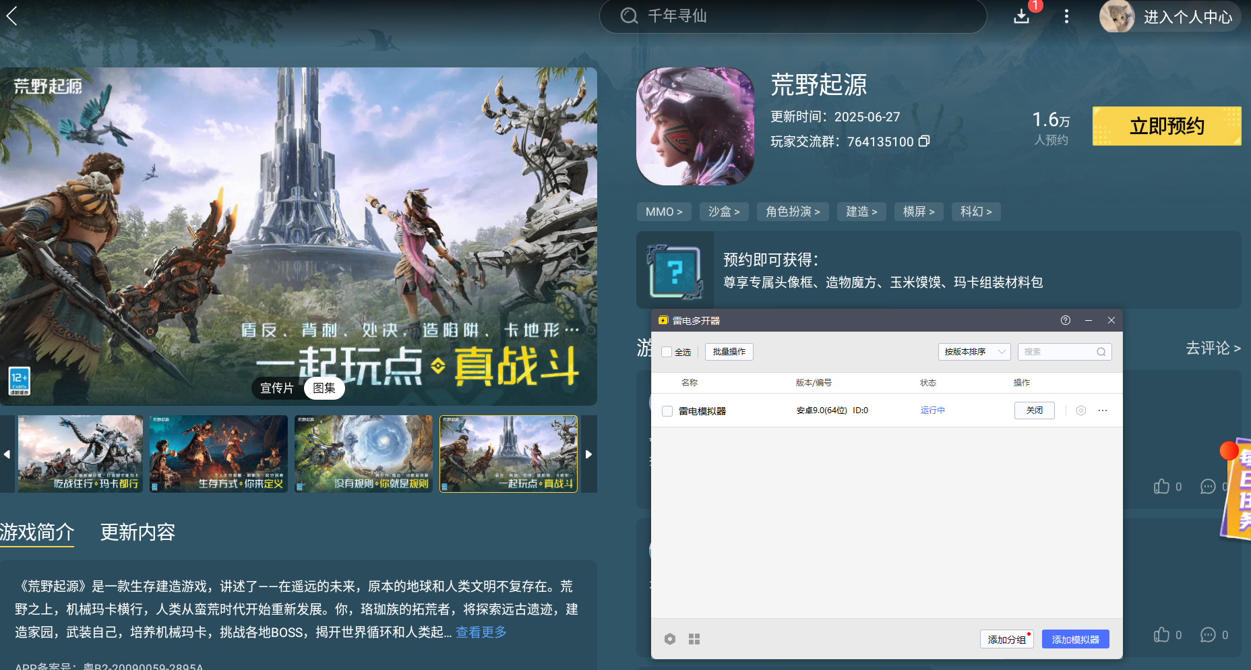Screen dimensions: 1251x670
Task: Click 关闭 to stop 雷电模拟器
Action: click(1035, 410)
